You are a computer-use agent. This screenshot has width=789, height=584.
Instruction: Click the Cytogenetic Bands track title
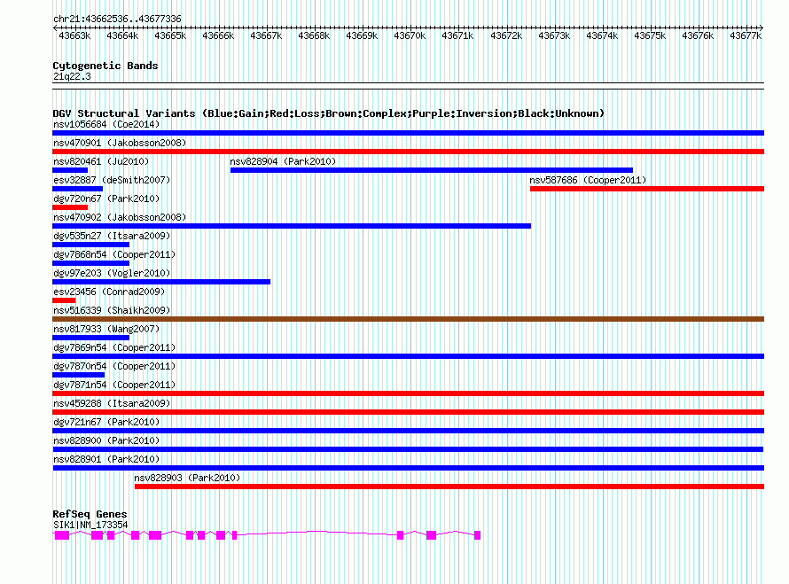[105, 66]
